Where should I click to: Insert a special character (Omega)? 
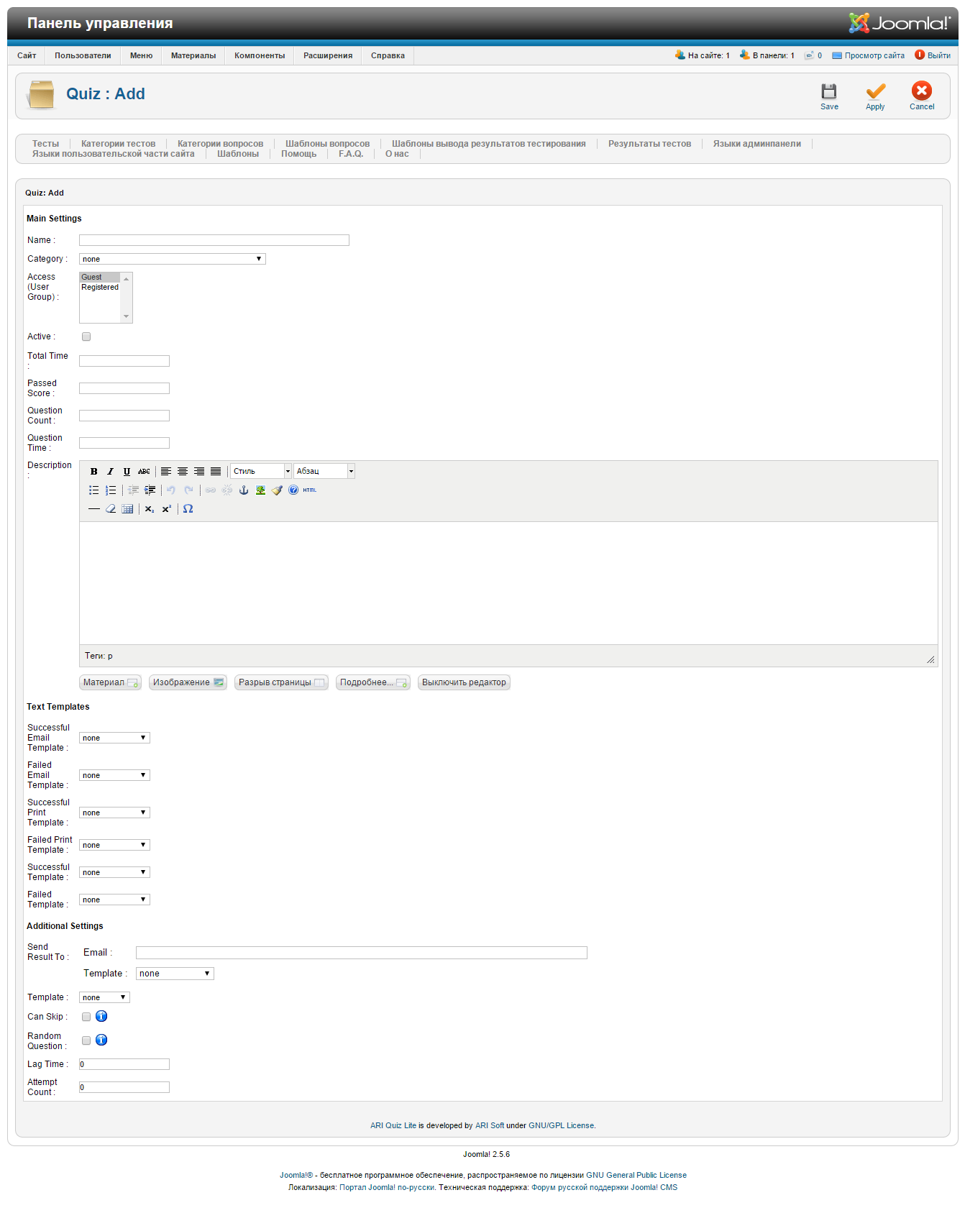click(188, 509)
